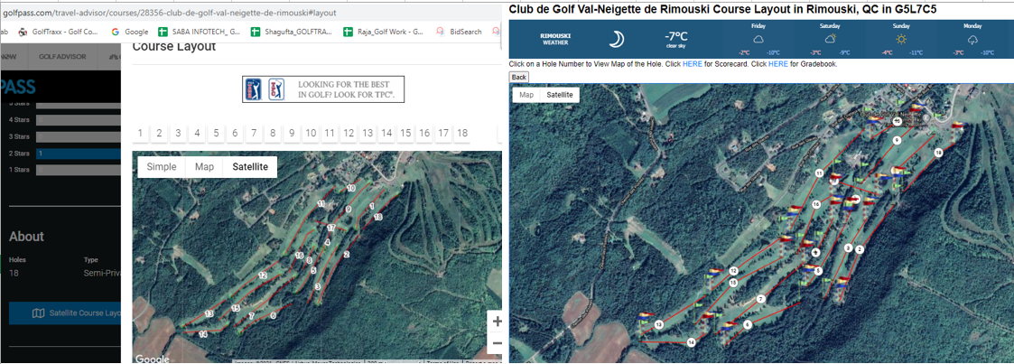Image resolution: width=1014 pixels, height=364 pixels.
Task: Click the 'Course Layout' heading
Action: coord(173,47)
